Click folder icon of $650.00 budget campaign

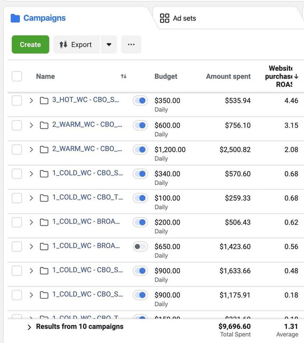(x=44, y=247)
